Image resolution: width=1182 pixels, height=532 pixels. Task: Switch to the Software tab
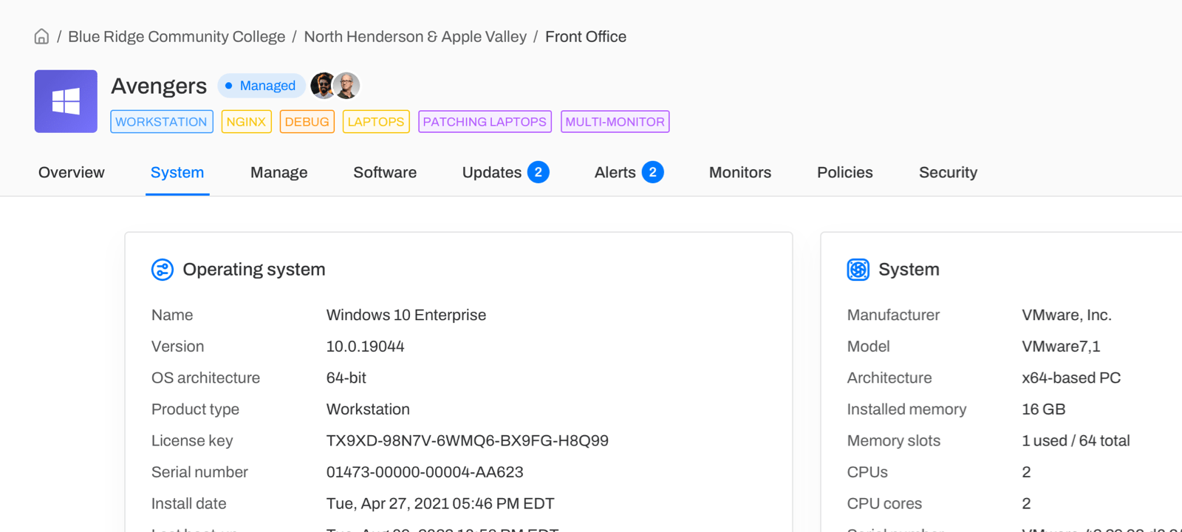point(385,172)
